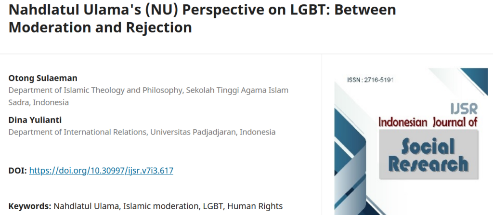Screen dimensions: 493x215
Task: Click the "Nahdlatul Ulama" keyword text
Action: (86, 206)
